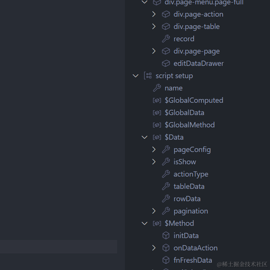Viewport: 270px width, 270px height.
Task: Click the variable icon beside $GlobalComputed
Action: (x=157, y=100)
